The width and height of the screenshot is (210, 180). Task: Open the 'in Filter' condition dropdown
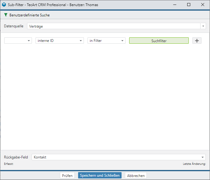[x=106, y=41]
